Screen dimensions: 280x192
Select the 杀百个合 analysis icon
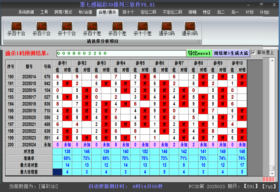[41, 26]
